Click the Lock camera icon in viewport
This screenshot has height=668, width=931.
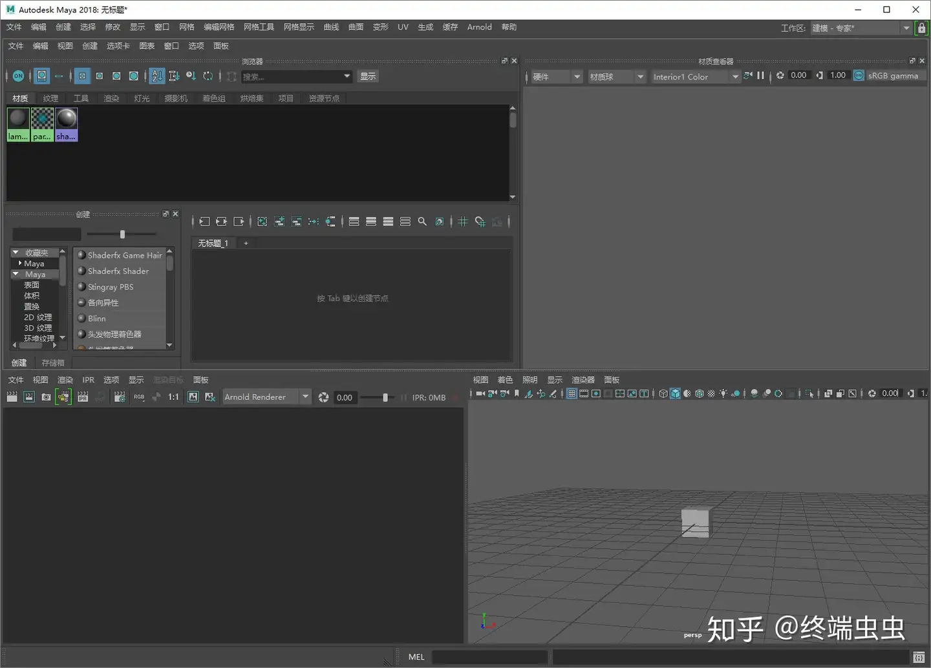(493, 393)
